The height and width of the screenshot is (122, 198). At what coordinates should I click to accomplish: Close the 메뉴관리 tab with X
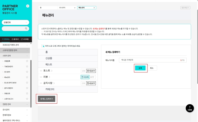tap(94, 8)
